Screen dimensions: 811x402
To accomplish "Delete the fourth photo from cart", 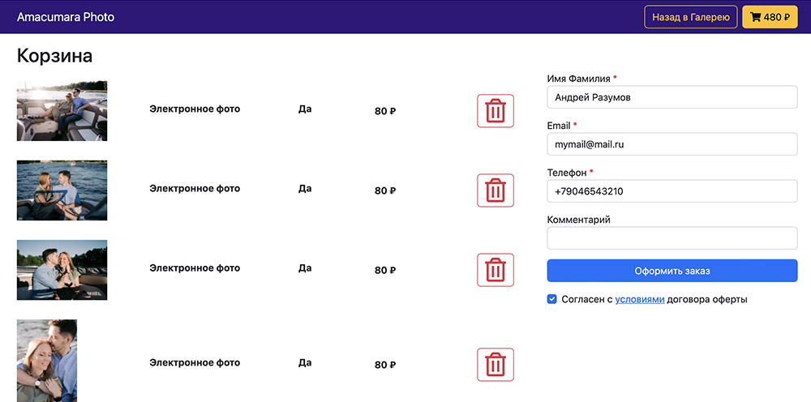I will [x=495, y=365].
